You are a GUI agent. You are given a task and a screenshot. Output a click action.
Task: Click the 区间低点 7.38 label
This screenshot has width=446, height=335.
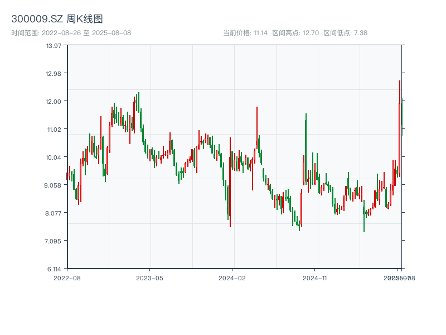pyautogui.click(x=346, y=33)
